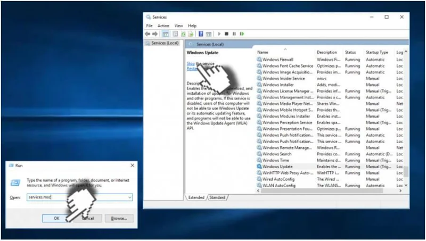Close the Run dialog with X
Viewport: 426px width, 241px height.
132,165
